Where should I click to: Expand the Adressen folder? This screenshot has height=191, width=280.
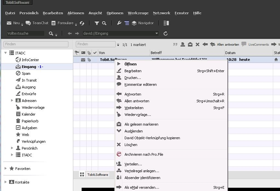click(x=12, y=100)
